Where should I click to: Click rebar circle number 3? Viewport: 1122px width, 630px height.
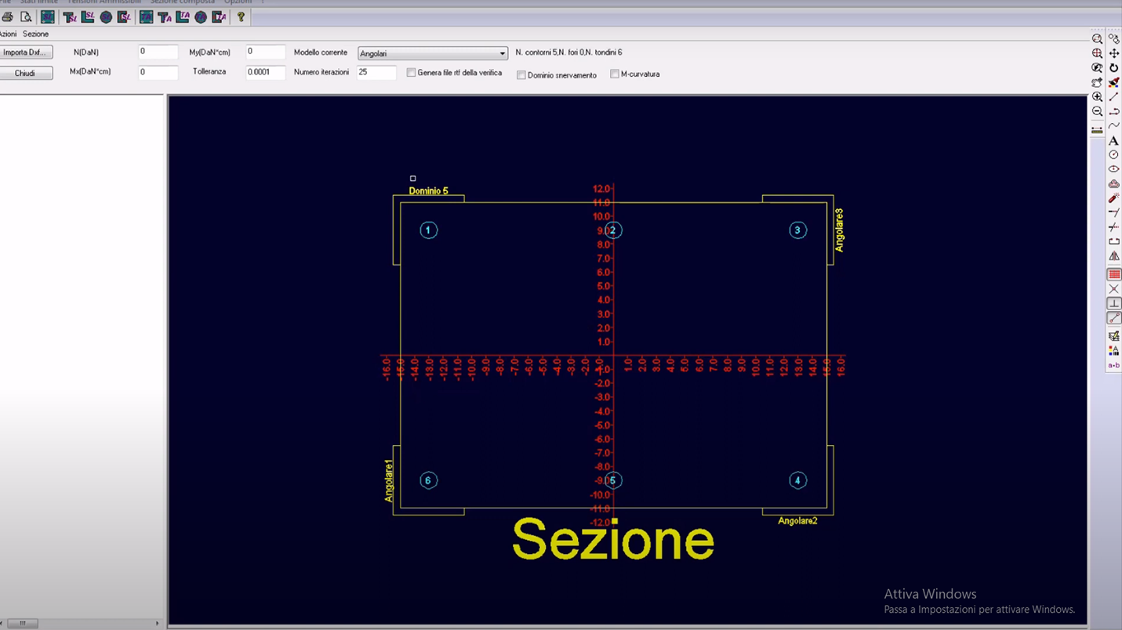point(797,230)
